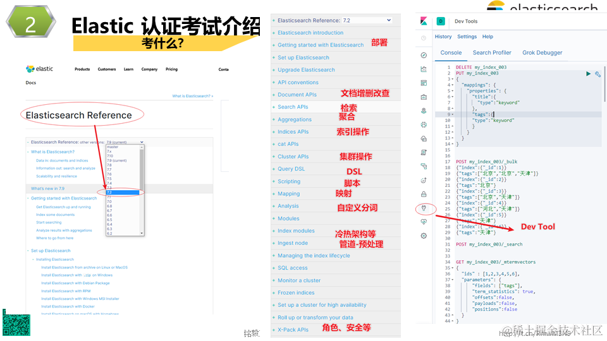607x341 pixels.
Task: Open Stack Monitoring heartbeat icon in sidebar
Action: click(424, 222)
